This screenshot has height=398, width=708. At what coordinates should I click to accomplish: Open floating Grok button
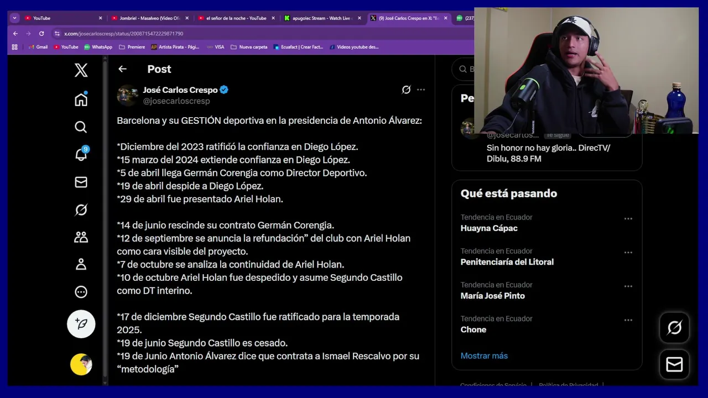[674, 328]
